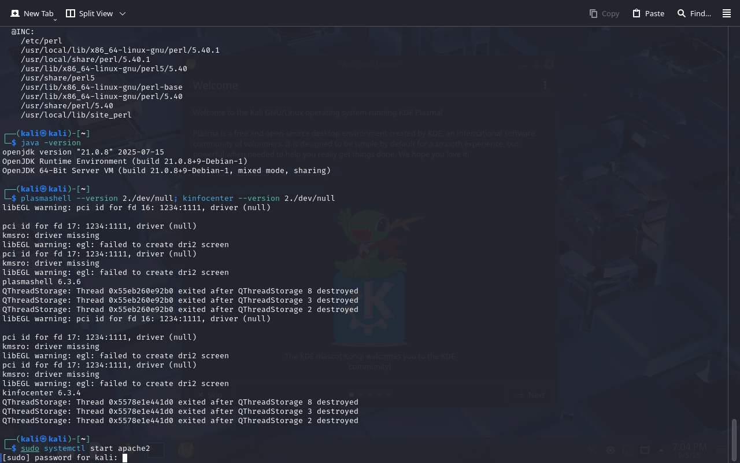Viewport: 740px width, 463px height.
Task: Click the 'OpenJDK Runtime Environment' line
Action: tap(125, 161)
